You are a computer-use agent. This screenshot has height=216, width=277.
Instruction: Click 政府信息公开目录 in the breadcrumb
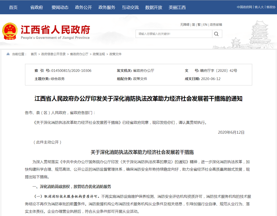(x=53, y=54)
